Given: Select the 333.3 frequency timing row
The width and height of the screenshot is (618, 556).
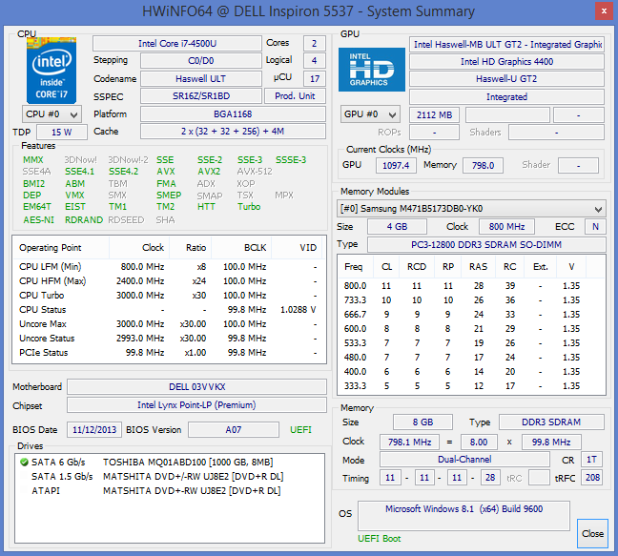Looking at the screenshot, I should point(471,386).
